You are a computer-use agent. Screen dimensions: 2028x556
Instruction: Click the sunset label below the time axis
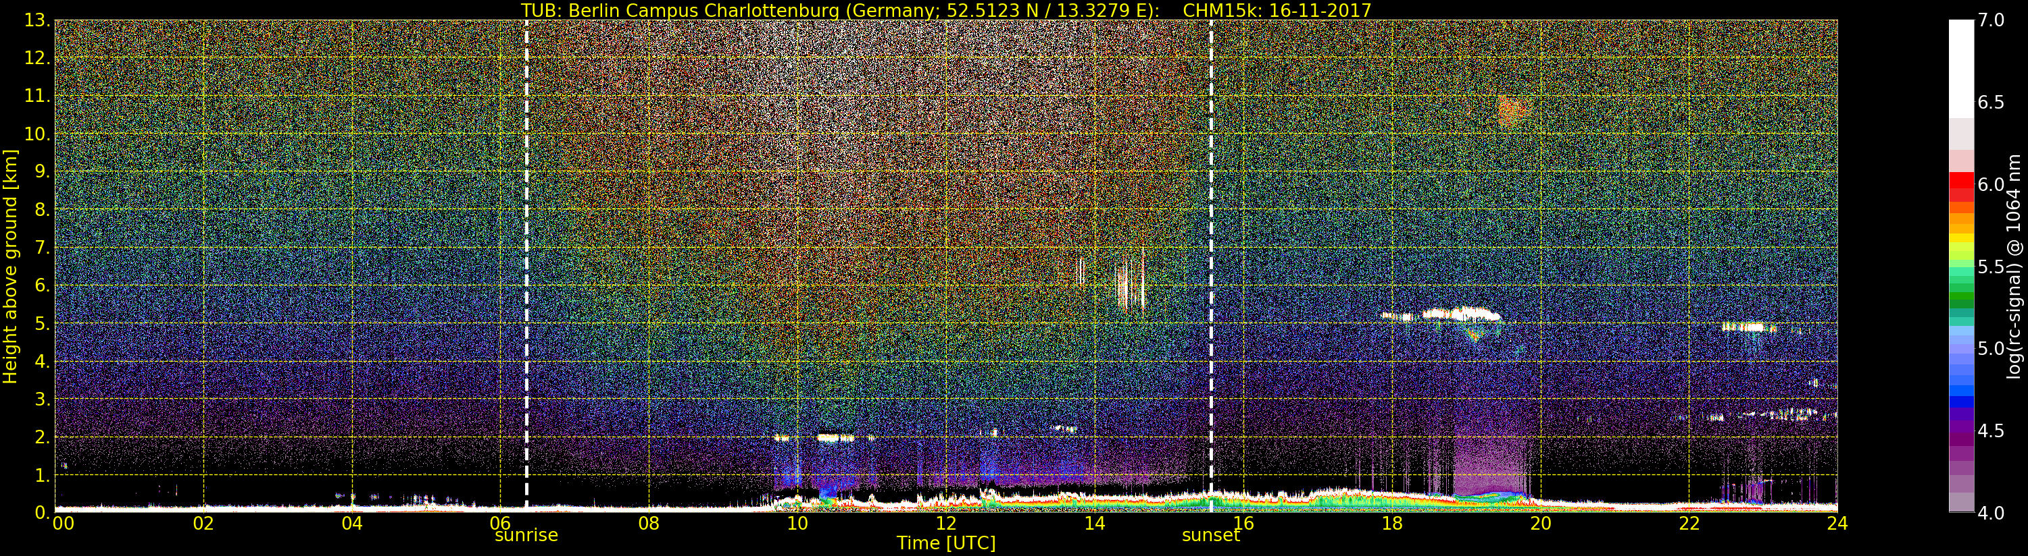click(x=1210, y=536)
